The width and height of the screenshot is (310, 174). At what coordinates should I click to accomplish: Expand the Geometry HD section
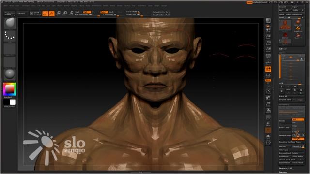[285, 168]
